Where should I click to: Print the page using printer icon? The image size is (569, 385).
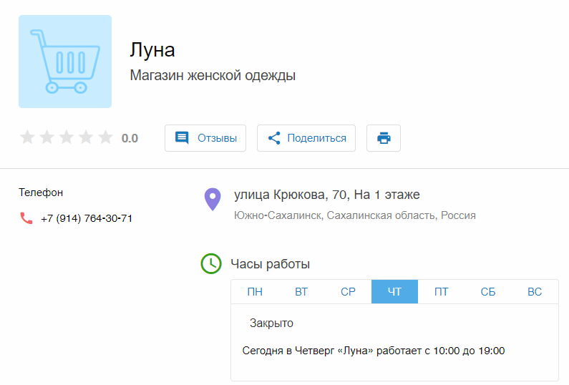point(384,138)
